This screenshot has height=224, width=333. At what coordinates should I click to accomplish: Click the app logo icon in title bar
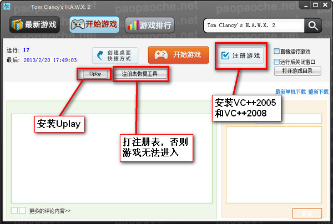pyautogui.click(x=7, y=6)
